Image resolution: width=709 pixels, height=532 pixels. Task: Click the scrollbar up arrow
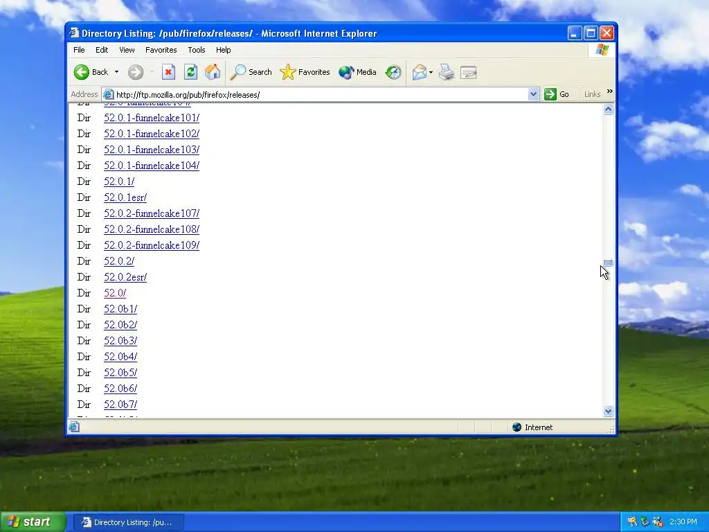point(608,109)
